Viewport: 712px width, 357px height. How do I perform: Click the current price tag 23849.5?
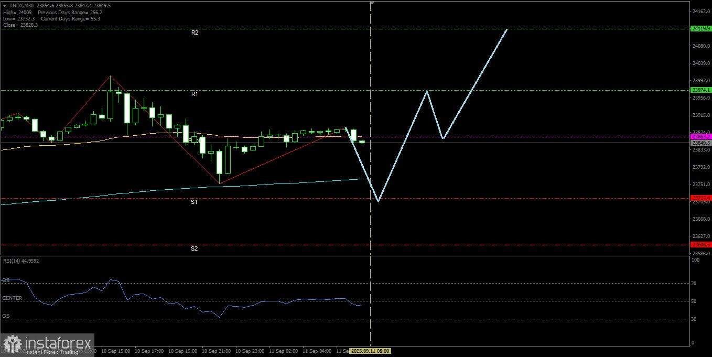coord(701,143)
